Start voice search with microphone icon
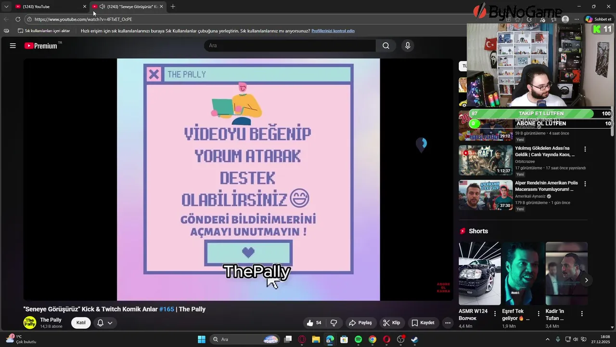This screenshot has width=616, height=347. pyautogui.click(x=408, y=46)
